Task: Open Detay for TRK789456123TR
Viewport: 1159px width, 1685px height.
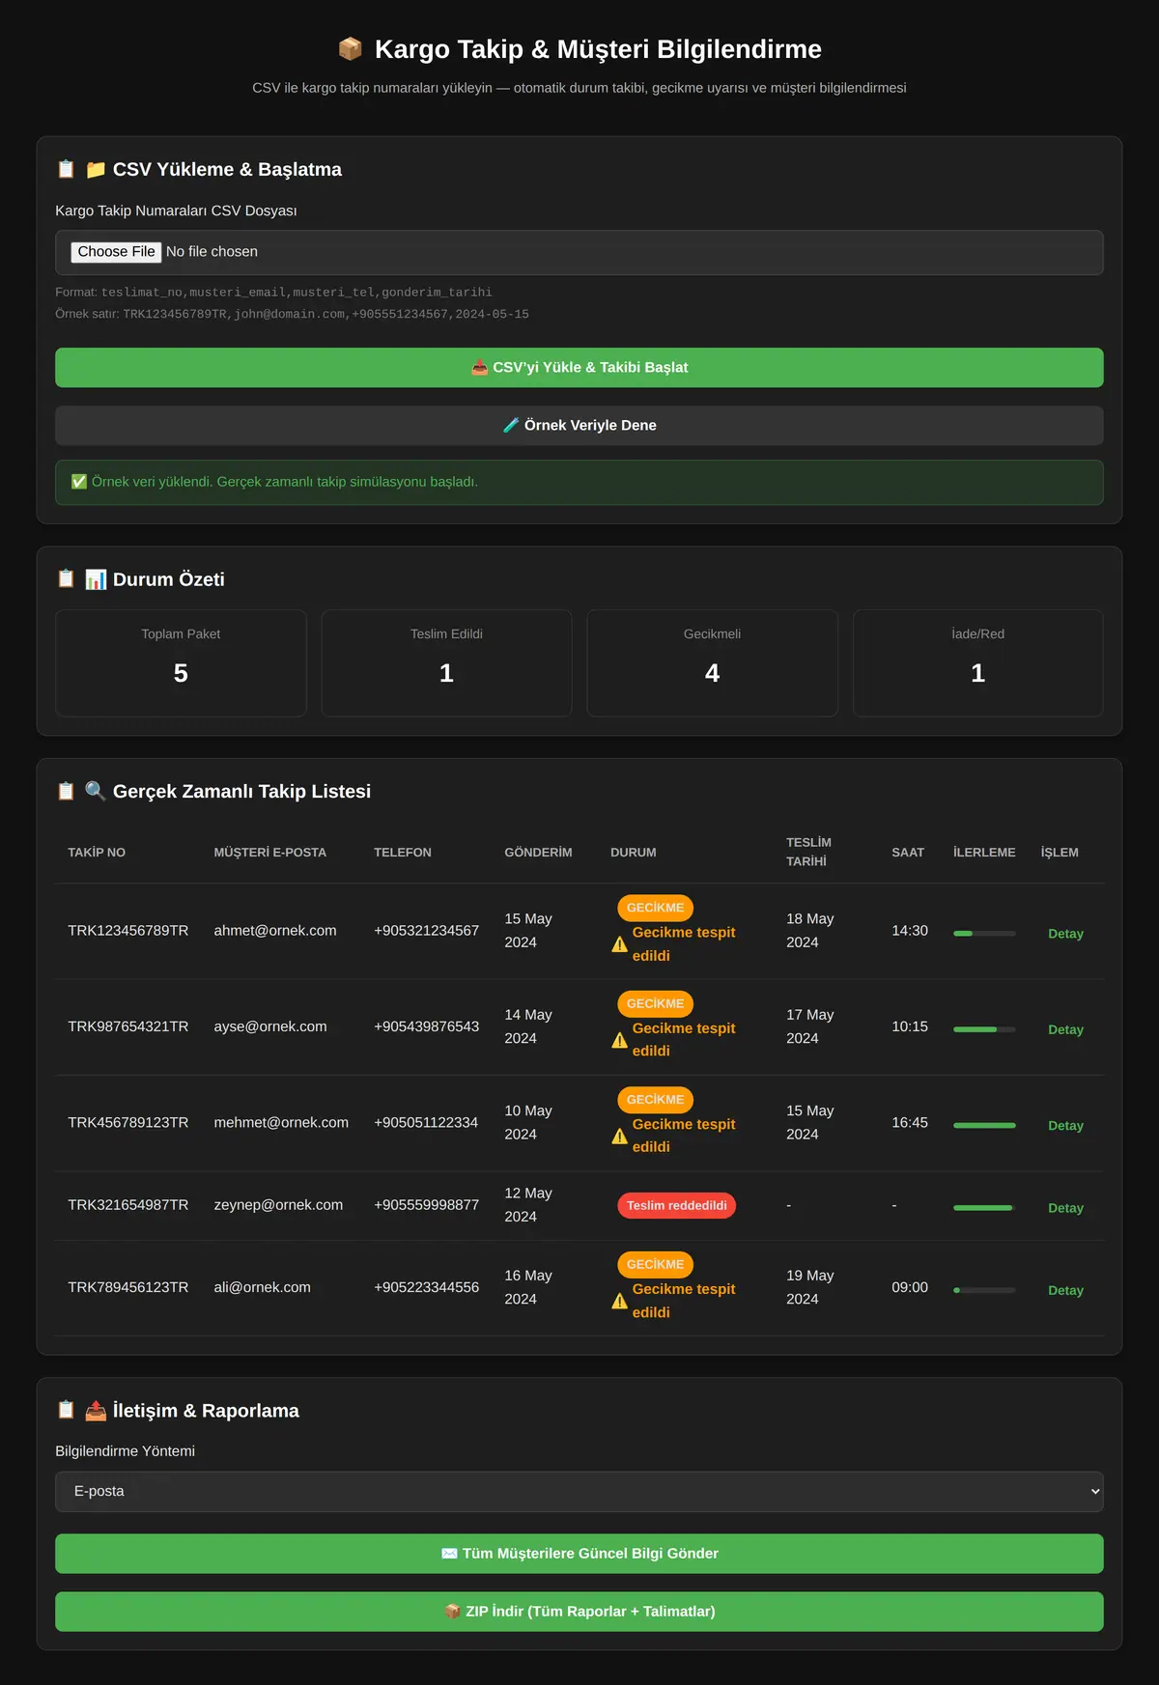Action: pos(1065,1290)
